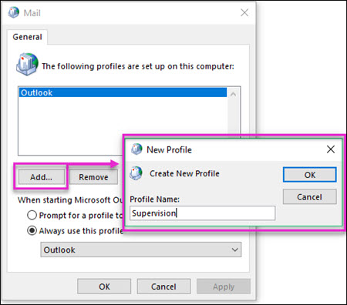This screenshot has width=347, height=305.
Task: Confirm New Profile with OK
Action: (x=310, y=175)
